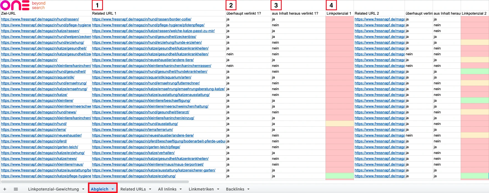Screen dimensions: 489x193
Task: Select the Related URL 2 header cell
Action: 379,13
